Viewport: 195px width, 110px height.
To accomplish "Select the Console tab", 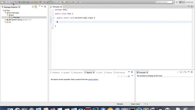I will (x=142, y=73).
